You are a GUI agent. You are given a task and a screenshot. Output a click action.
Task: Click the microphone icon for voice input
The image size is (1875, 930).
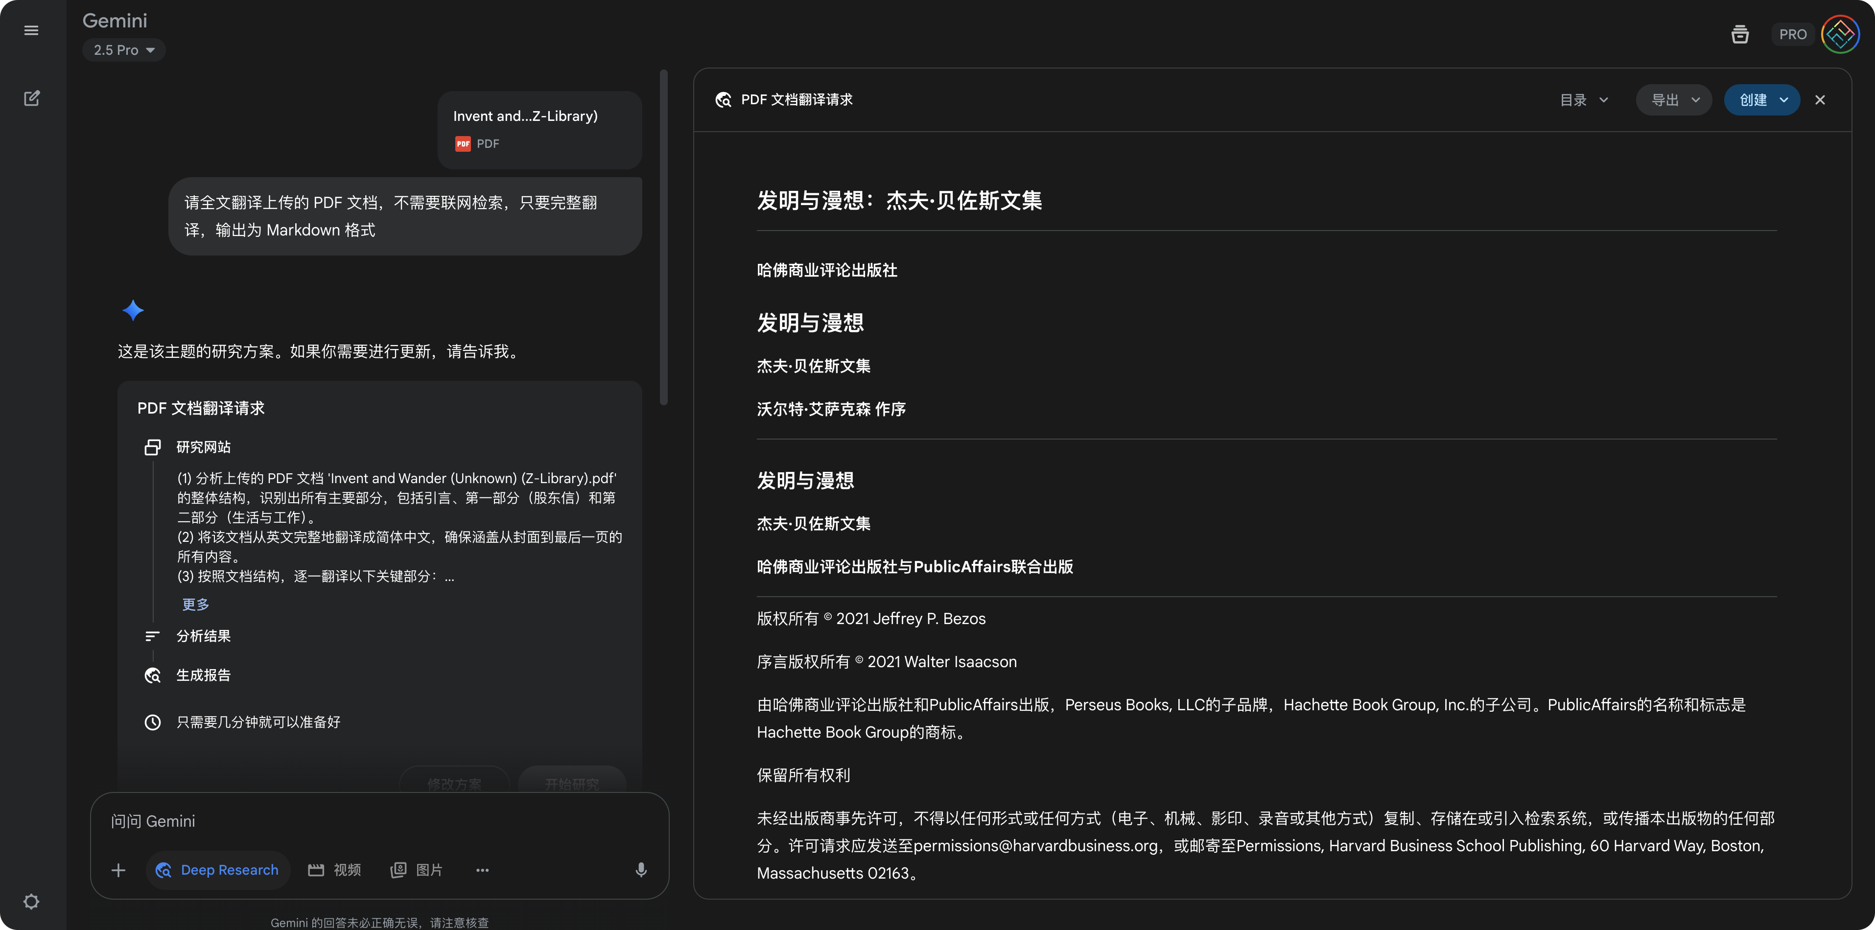pos(641,870)
